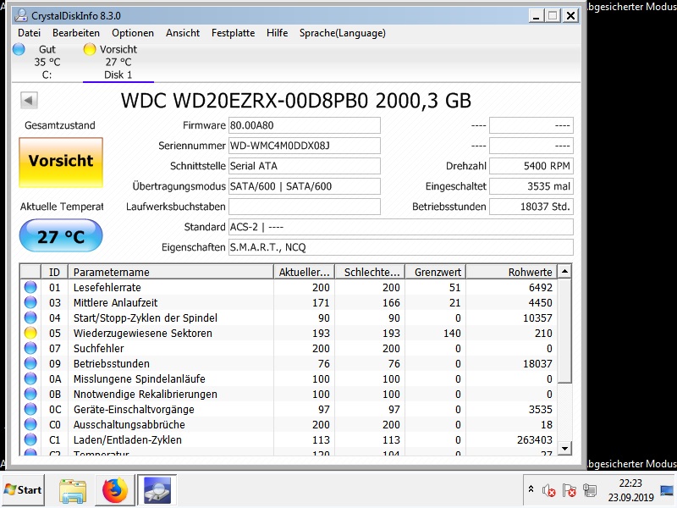Click blue status icon for Ausschaltungsabbrüche
The height and width of the screenshot is (508, 677).
pyautogui.click(x=30, y=425)
